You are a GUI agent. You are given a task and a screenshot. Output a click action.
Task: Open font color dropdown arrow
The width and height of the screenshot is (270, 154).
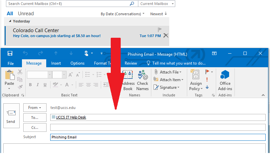point(72,85)
